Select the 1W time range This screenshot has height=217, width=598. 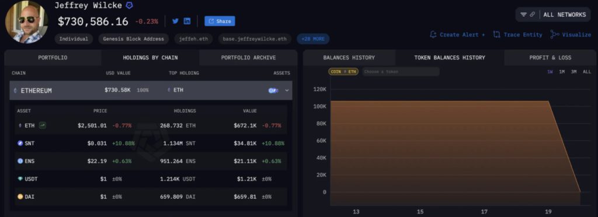coord(550,72)
